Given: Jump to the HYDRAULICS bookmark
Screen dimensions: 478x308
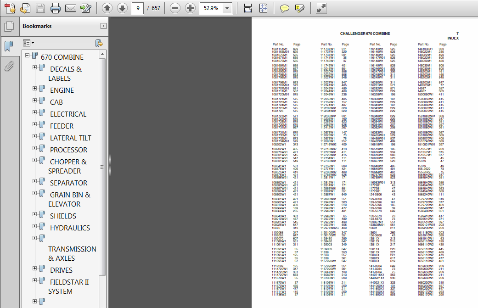Looking at the screenshot, I should point(70,228).
